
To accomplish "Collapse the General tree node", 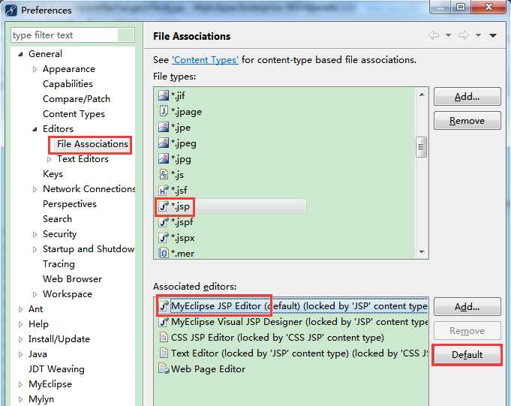I will pos(20,54).
